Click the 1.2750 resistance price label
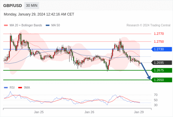The width and height of the screenshot is (173, 117). coord(159,42)
